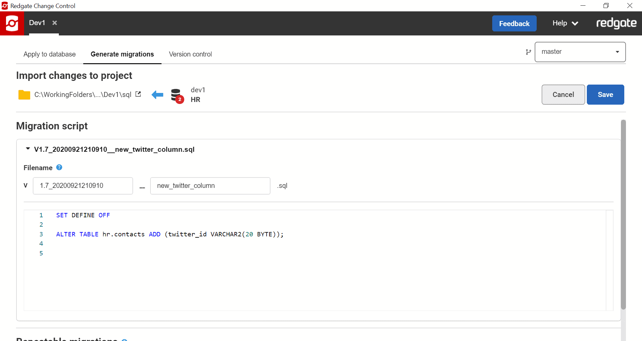Click the dev1 database name
The image size is (642, 341).
(198, 90)
